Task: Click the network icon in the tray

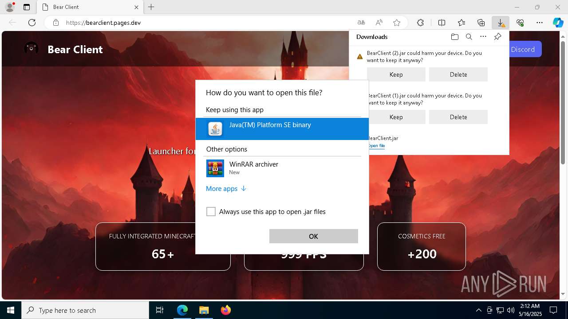Action: [x=500, y=310]
